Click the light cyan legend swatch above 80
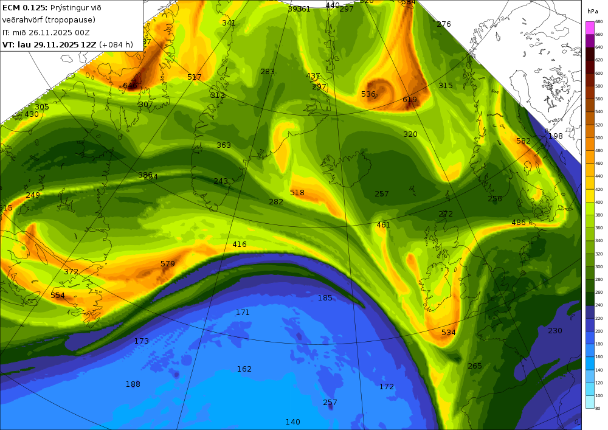This screenshot has width=608, height=430. (590, 401)
